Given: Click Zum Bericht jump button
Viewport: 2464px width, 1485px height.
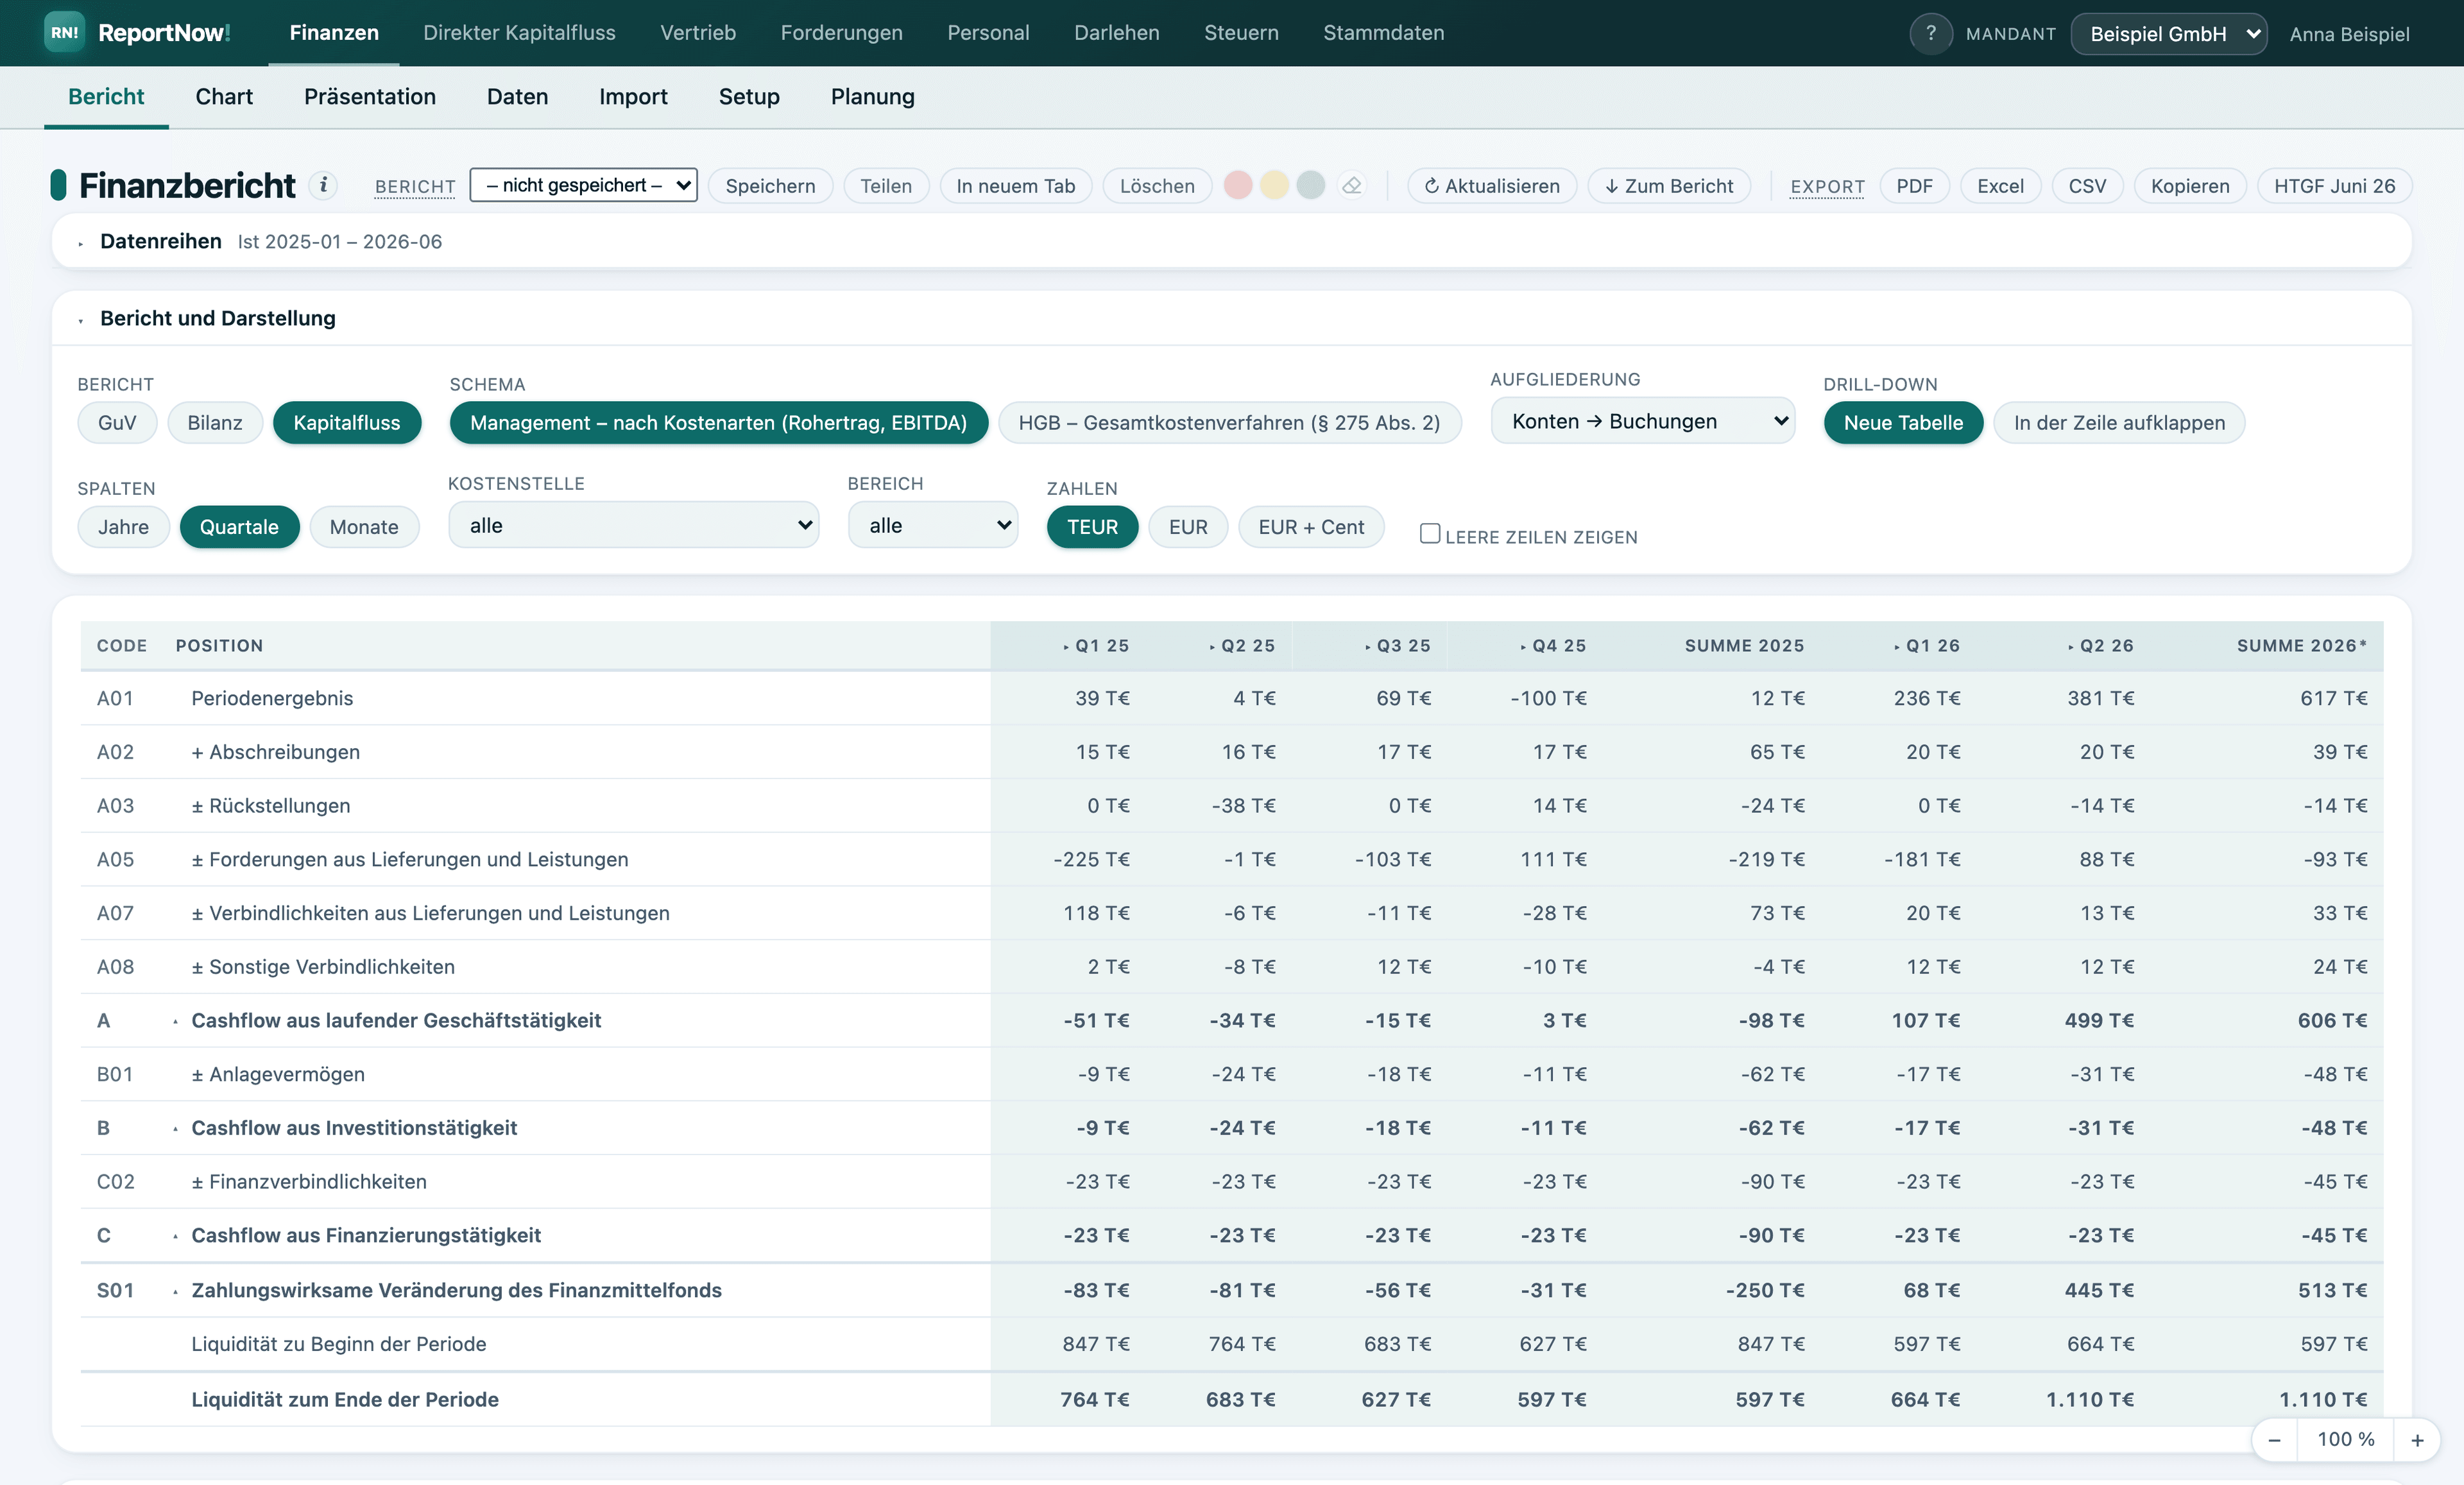Looking at the screenshot, I should point(1669,186).
